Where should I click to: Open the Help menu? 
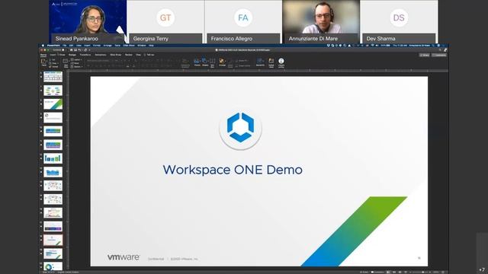[x=151, y=46]
